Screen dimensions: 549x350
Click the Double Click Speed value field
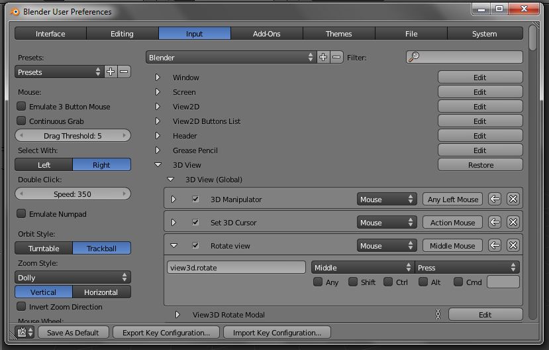[73, 194]
